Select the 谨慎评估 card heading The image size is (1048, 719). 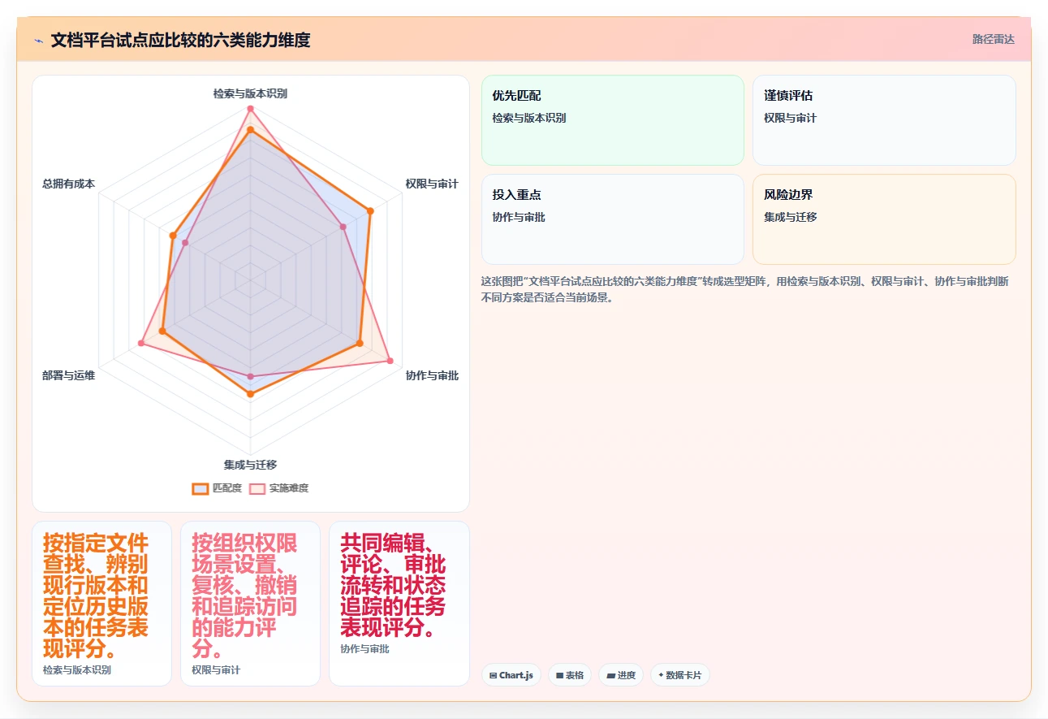pyautogui.click(x=788, y=96)
